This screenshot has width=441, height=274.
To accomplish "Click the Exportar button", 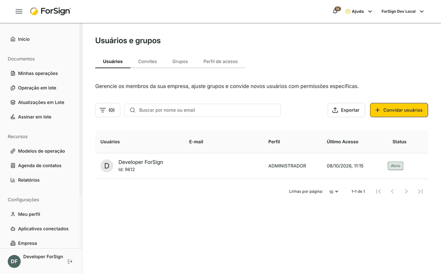I will [x=346, y=110].
